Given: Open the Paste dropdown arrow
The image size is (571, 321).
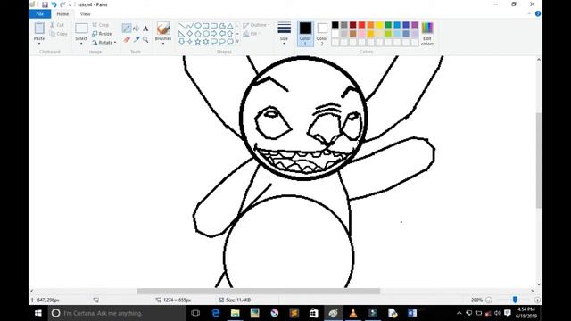Looking at the screenshot, I should 39,44.
